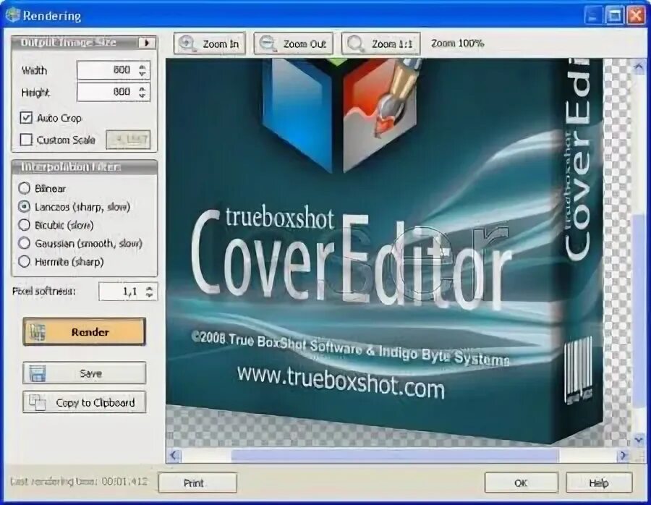This screenshot has width=651, height=505.
Task: Enable the Custom Scale checkbox
Action: [x=26, y=140]
